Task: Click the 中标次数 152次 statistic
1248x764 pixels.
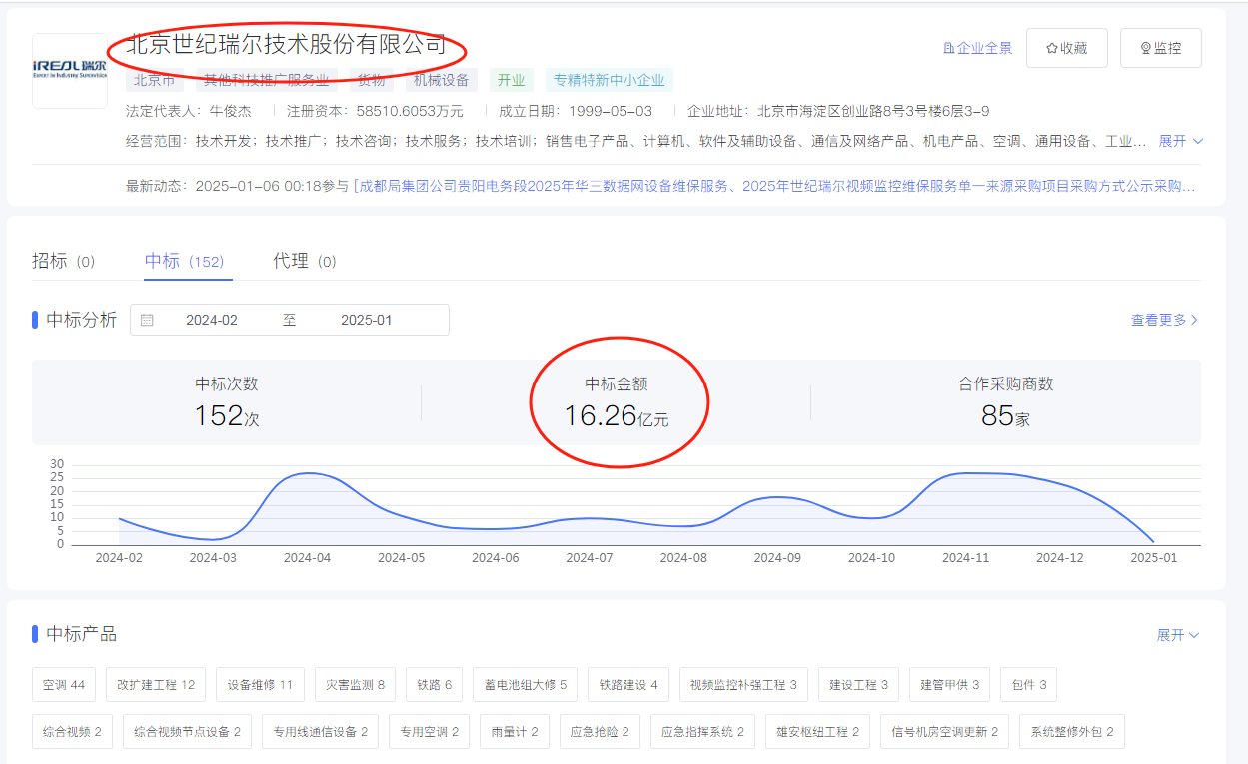Action: tap(227, 402)
